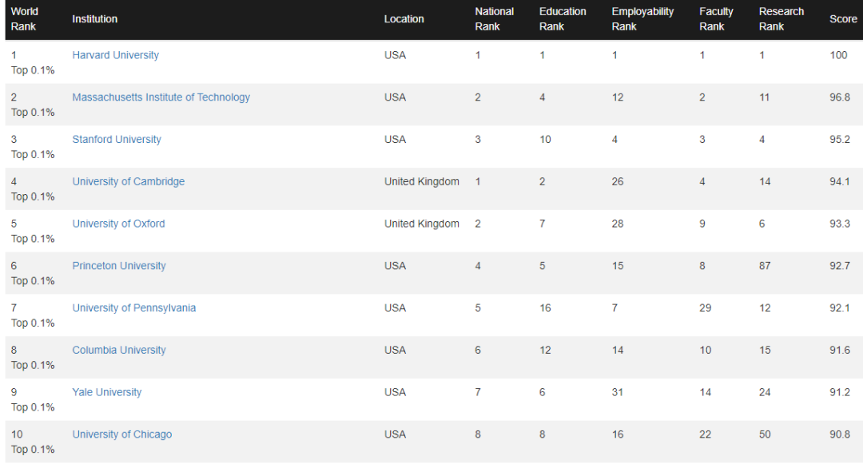Sort table by National Rank header
Image resolution: width=863 pixels, height=468 pixels.
pos(494,19)
